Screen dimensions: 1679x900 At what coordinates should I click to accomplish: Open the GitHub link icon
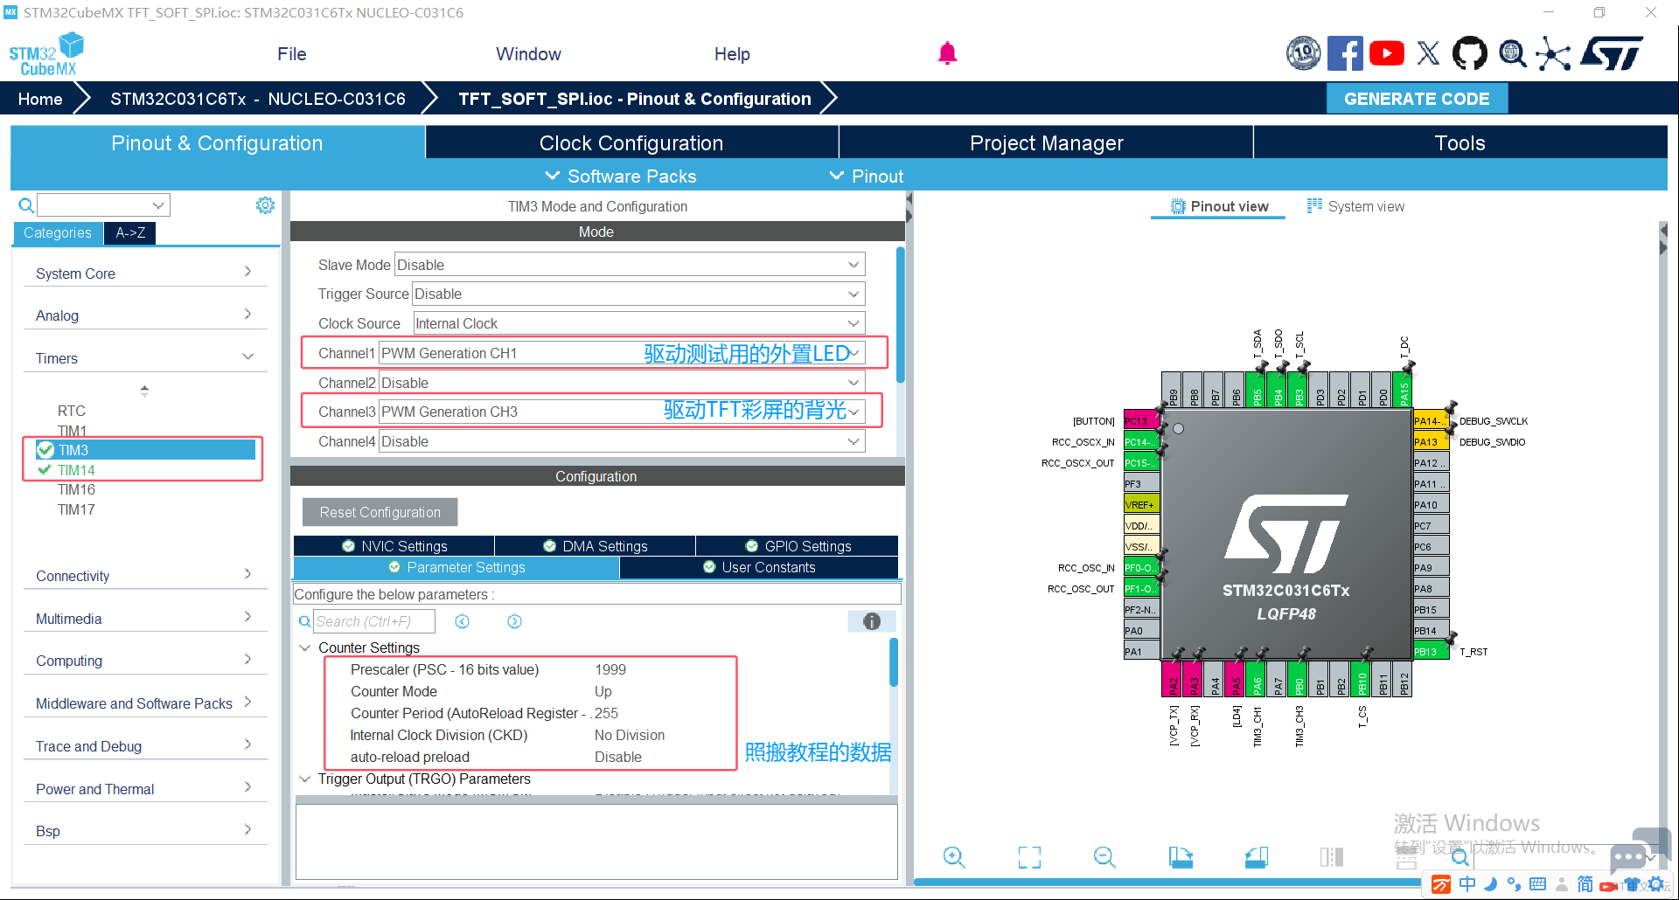(x=1469, y=53)
